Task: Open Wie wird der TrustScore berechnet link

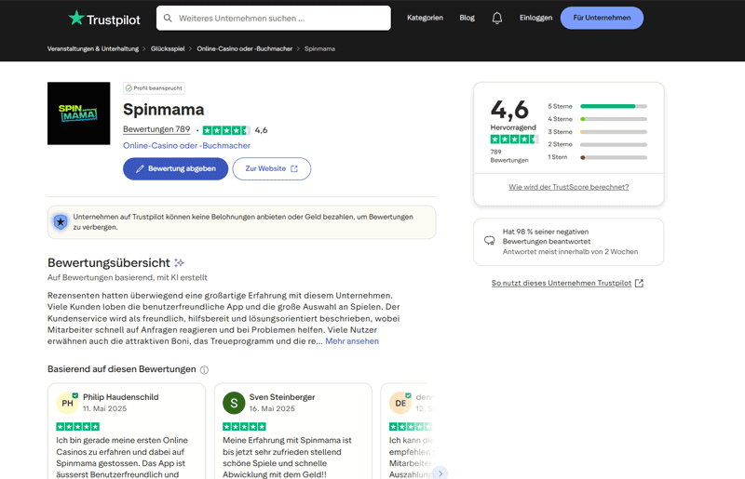Action: pyautogui.click(x=569, y=187)
